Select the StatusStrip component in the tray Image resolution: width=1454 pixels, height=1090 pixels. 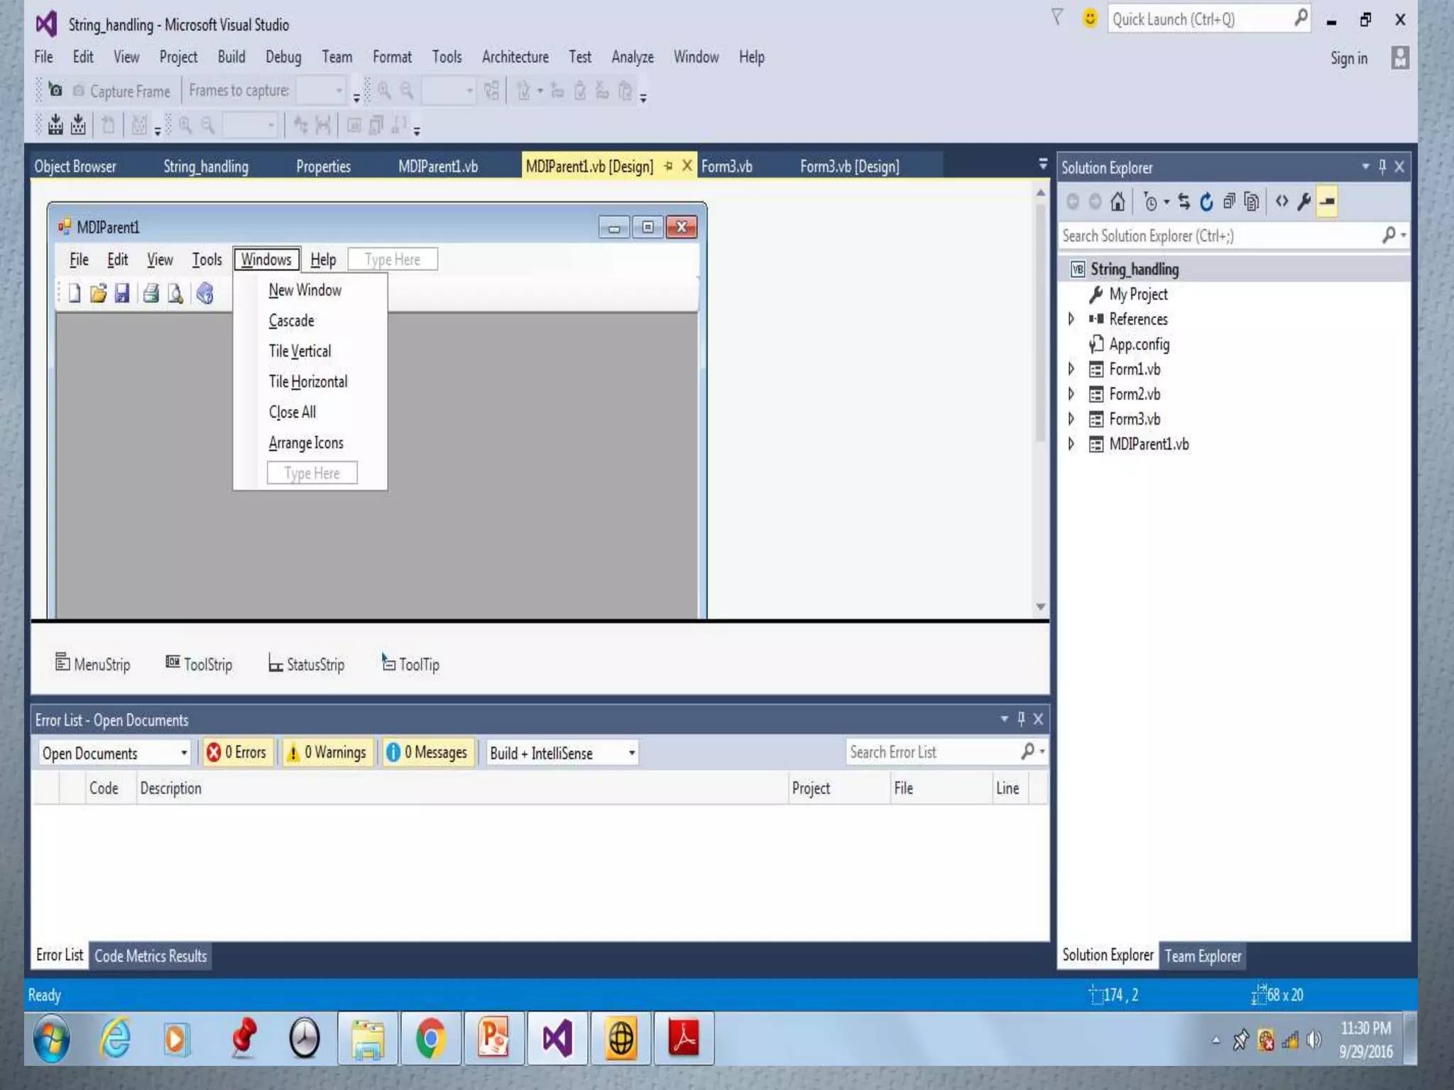pyautogui.click(x=307, y=664)
